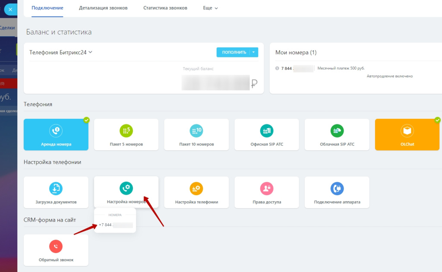
Task: Click the Аренда номера phone icon
Action: tap(56, 130)
